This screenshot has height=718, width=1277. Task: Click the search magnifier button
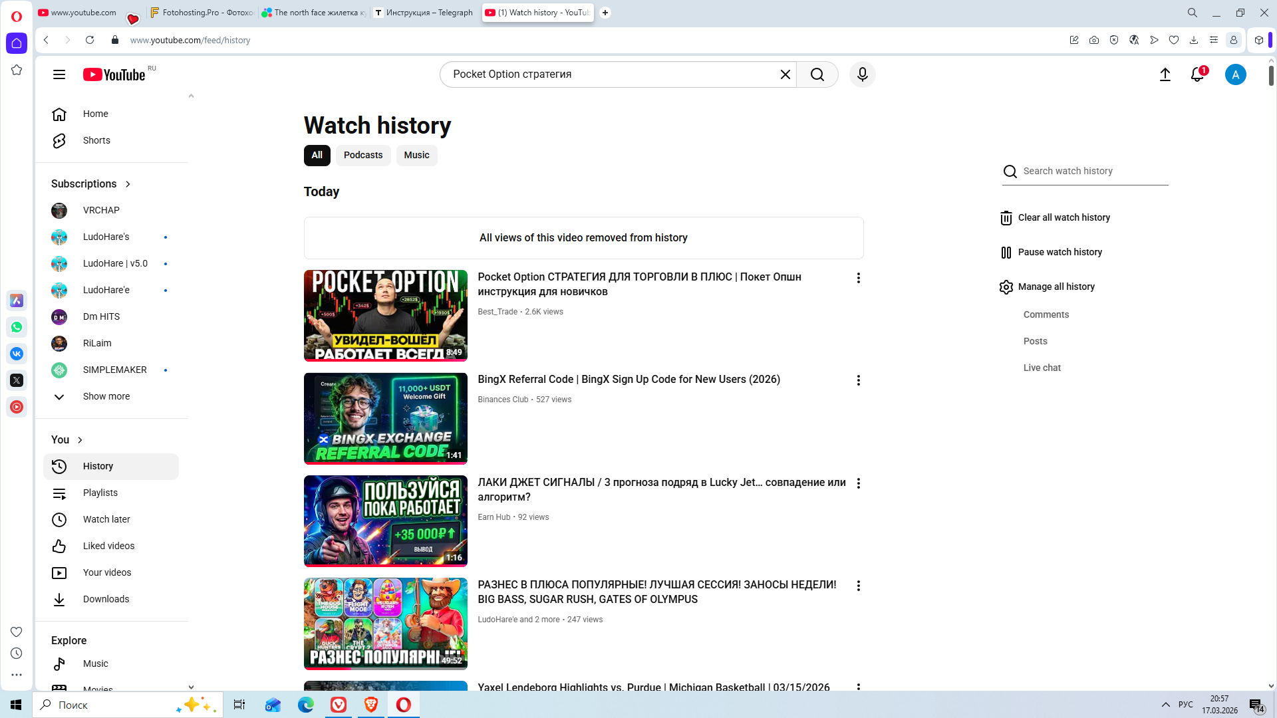(817, 74)
